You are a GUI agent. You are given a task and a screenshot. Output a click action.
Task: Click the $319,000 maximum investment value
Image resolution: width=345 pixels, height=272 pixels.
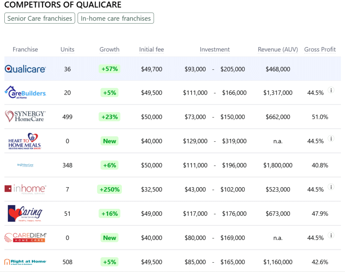click(x=234, y=141)
